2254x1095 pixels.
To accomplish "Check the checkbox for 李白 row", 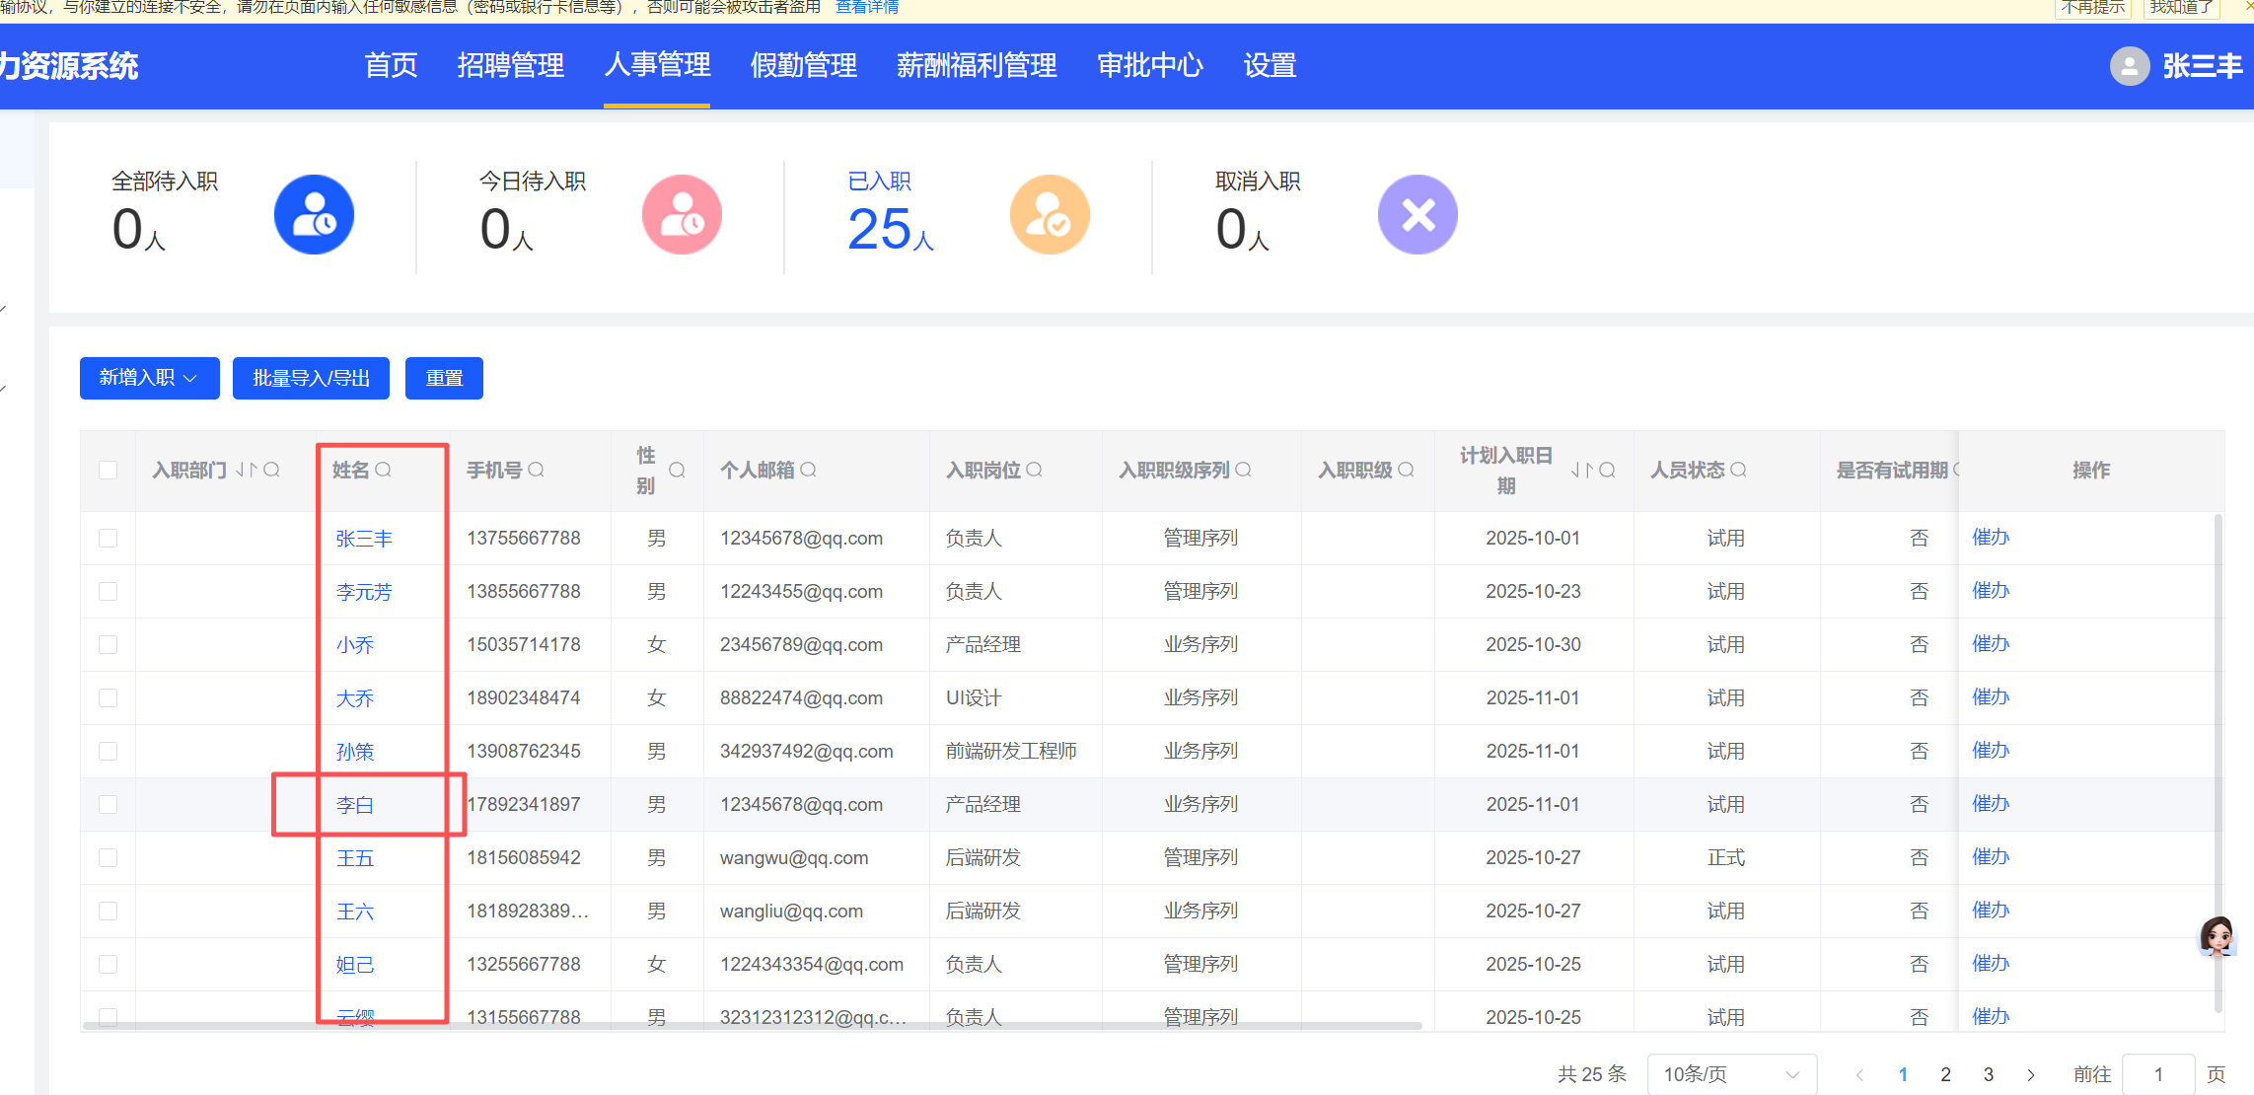I will coord(109,805).
